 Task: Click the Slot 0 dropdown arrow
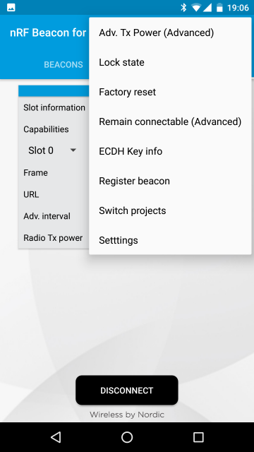coord(73,150)
